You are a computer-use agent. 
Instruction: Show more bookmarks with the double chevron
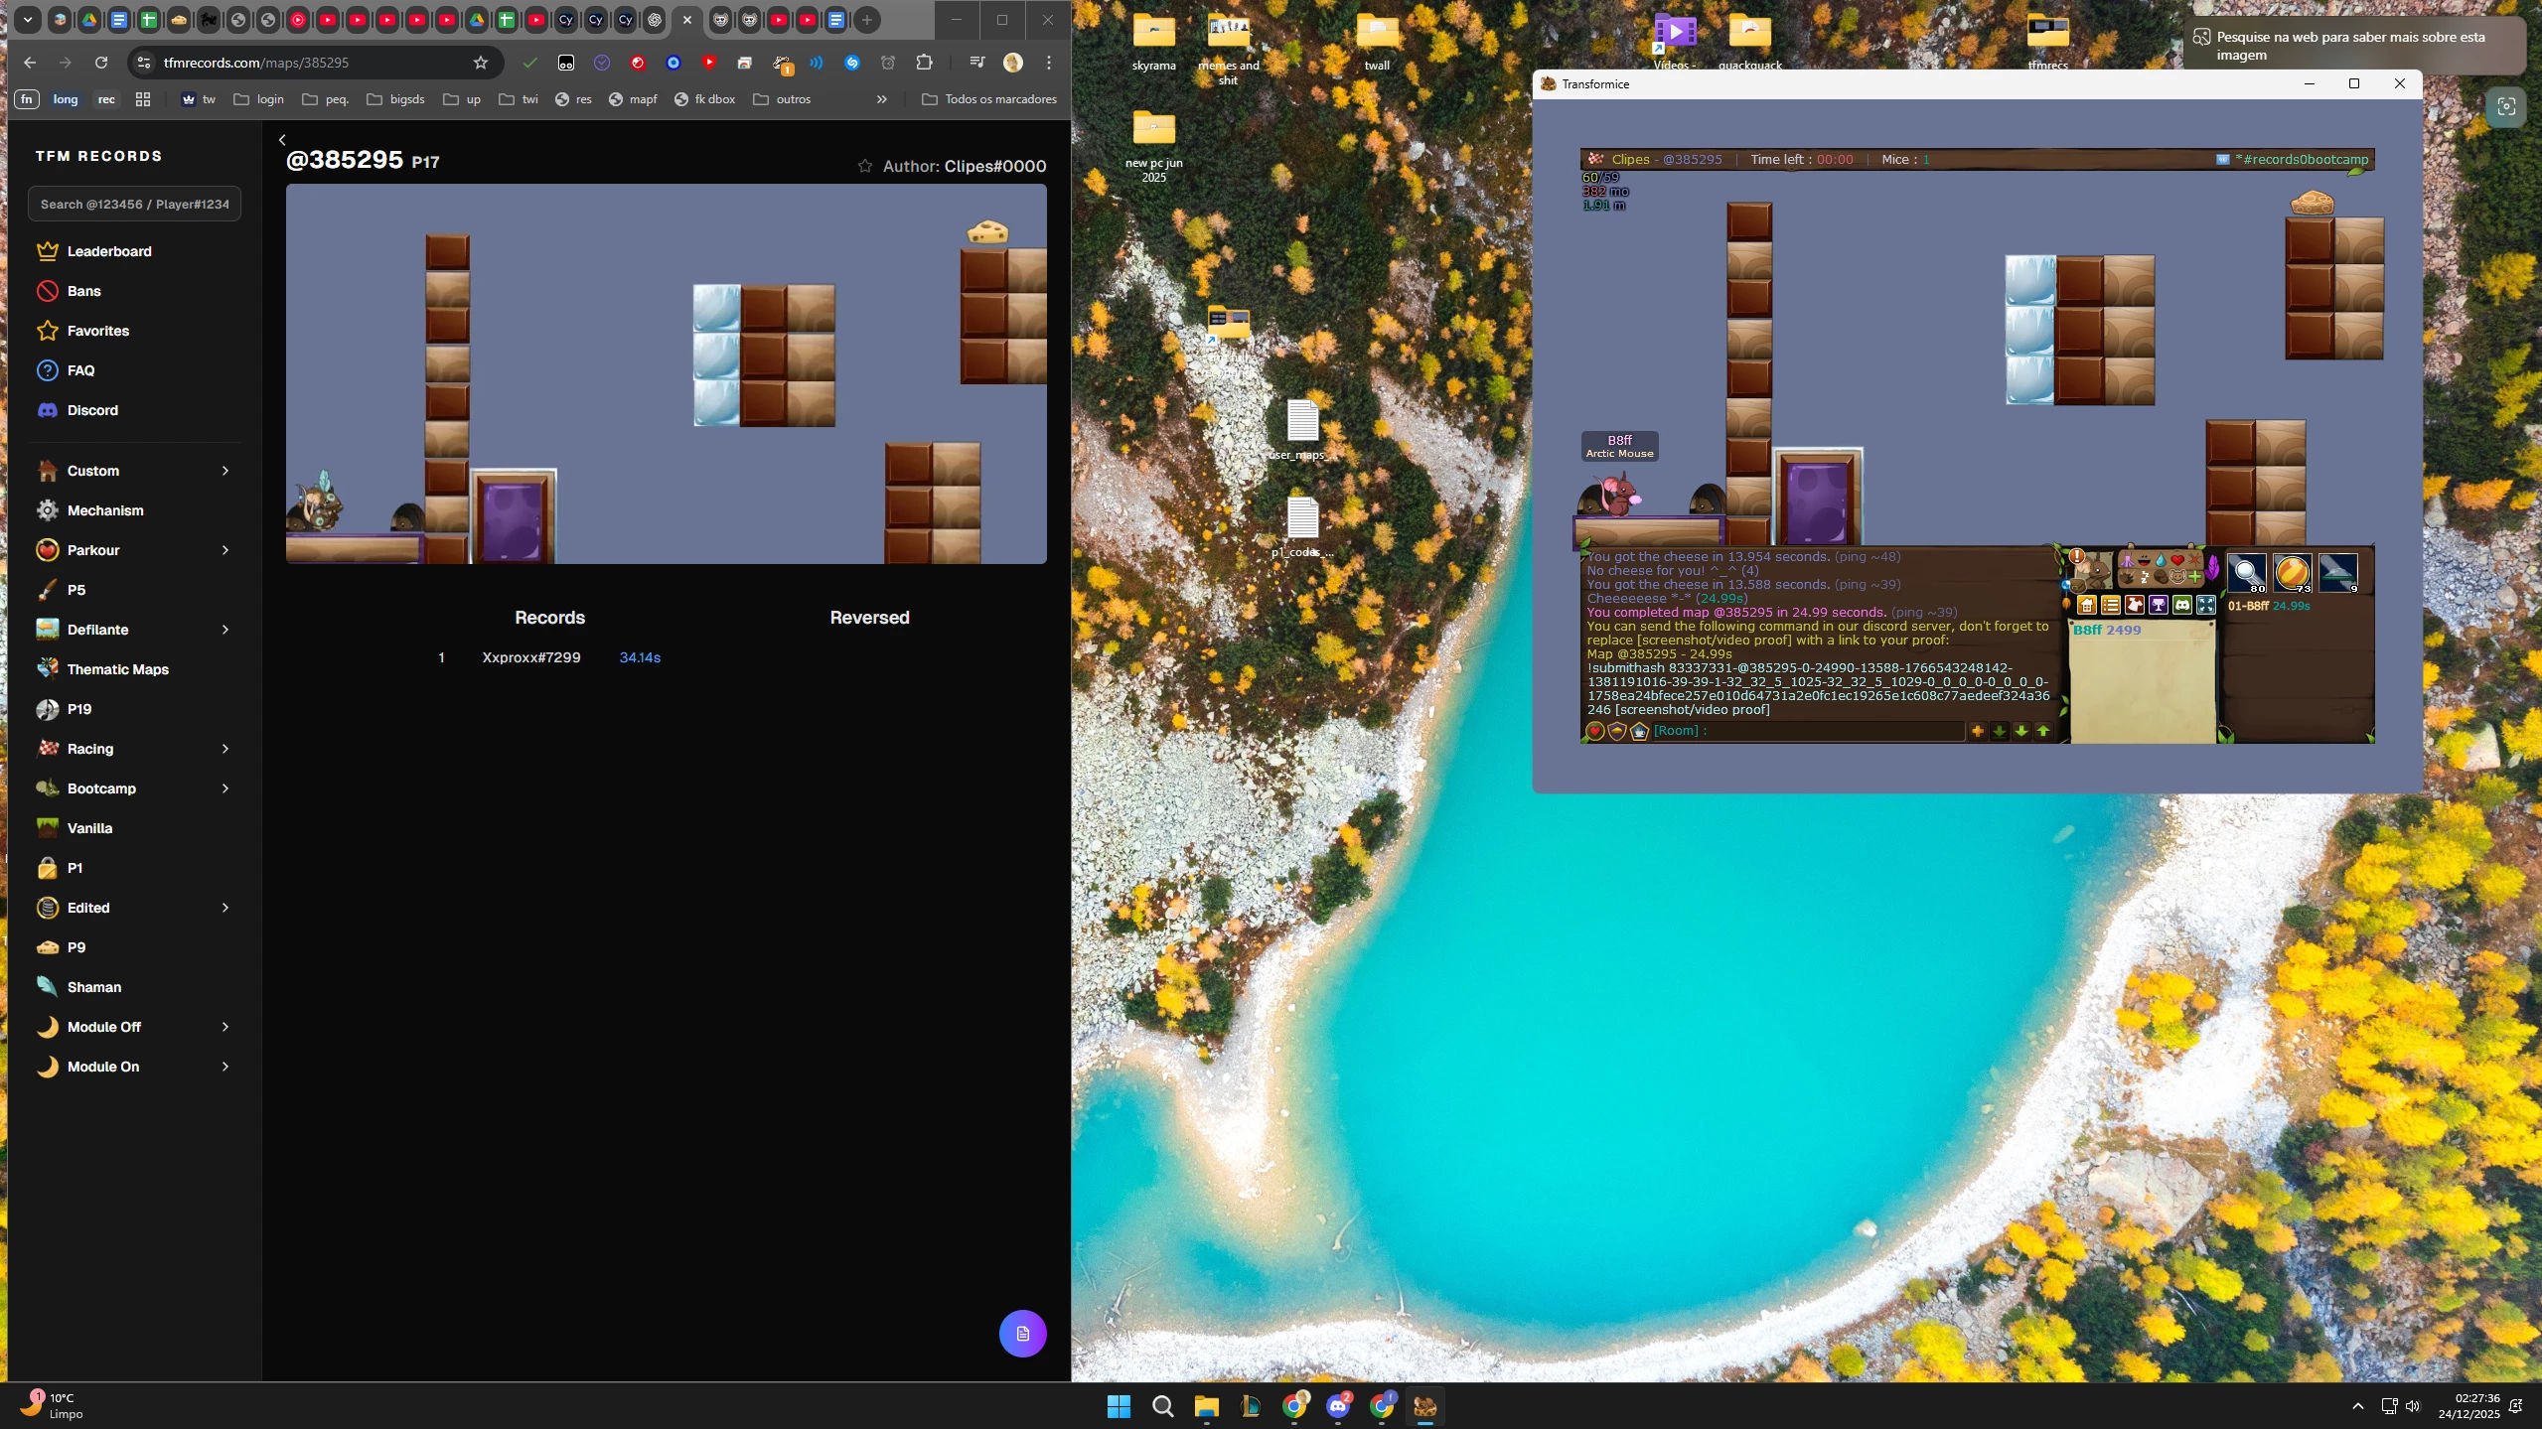coord(881,99)
